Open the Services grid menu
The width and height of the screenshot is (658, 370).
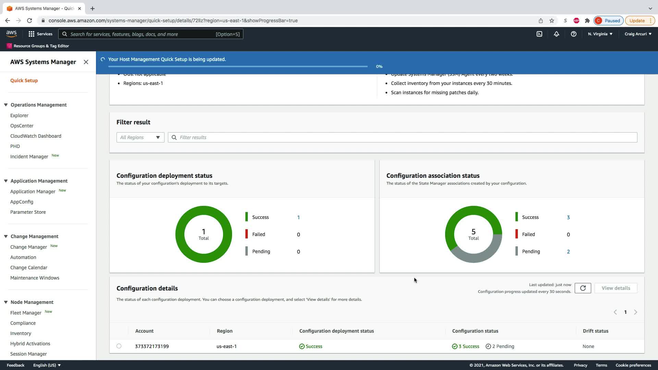[40, 34]
